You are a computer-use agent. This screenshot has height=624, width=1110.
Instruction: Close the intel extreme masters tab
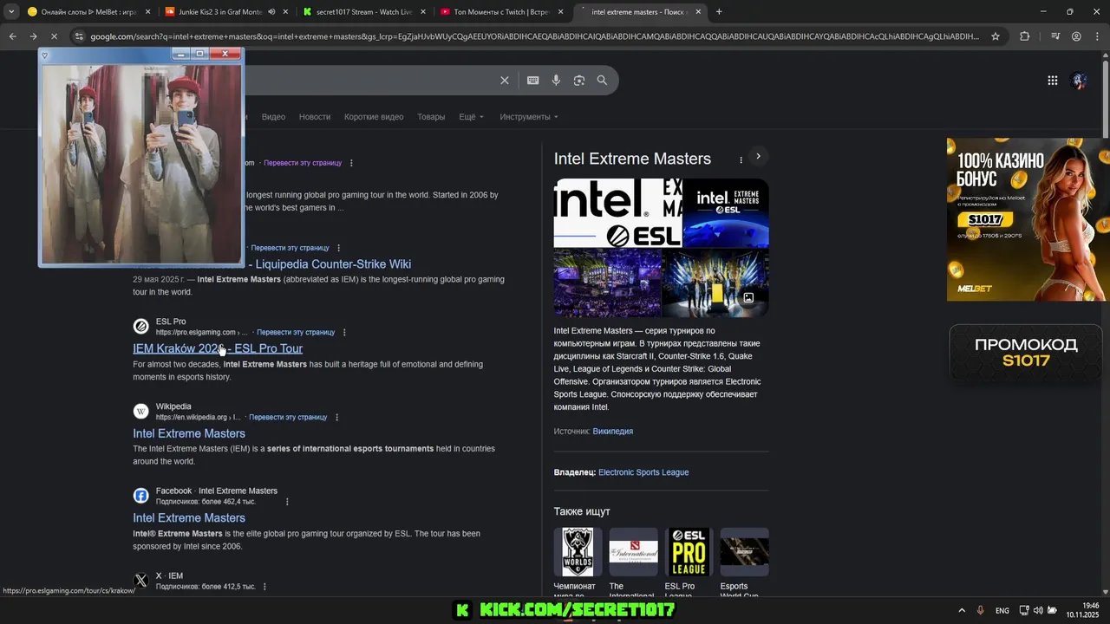click(699, 12)
